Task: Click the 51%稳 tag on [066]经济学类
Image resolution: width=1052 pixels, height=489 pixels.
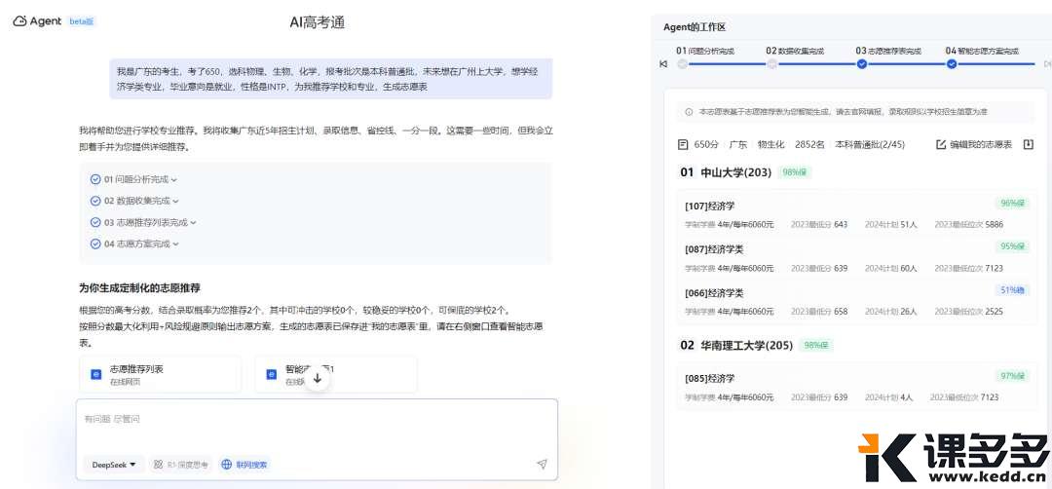Action: [1014, 290]
